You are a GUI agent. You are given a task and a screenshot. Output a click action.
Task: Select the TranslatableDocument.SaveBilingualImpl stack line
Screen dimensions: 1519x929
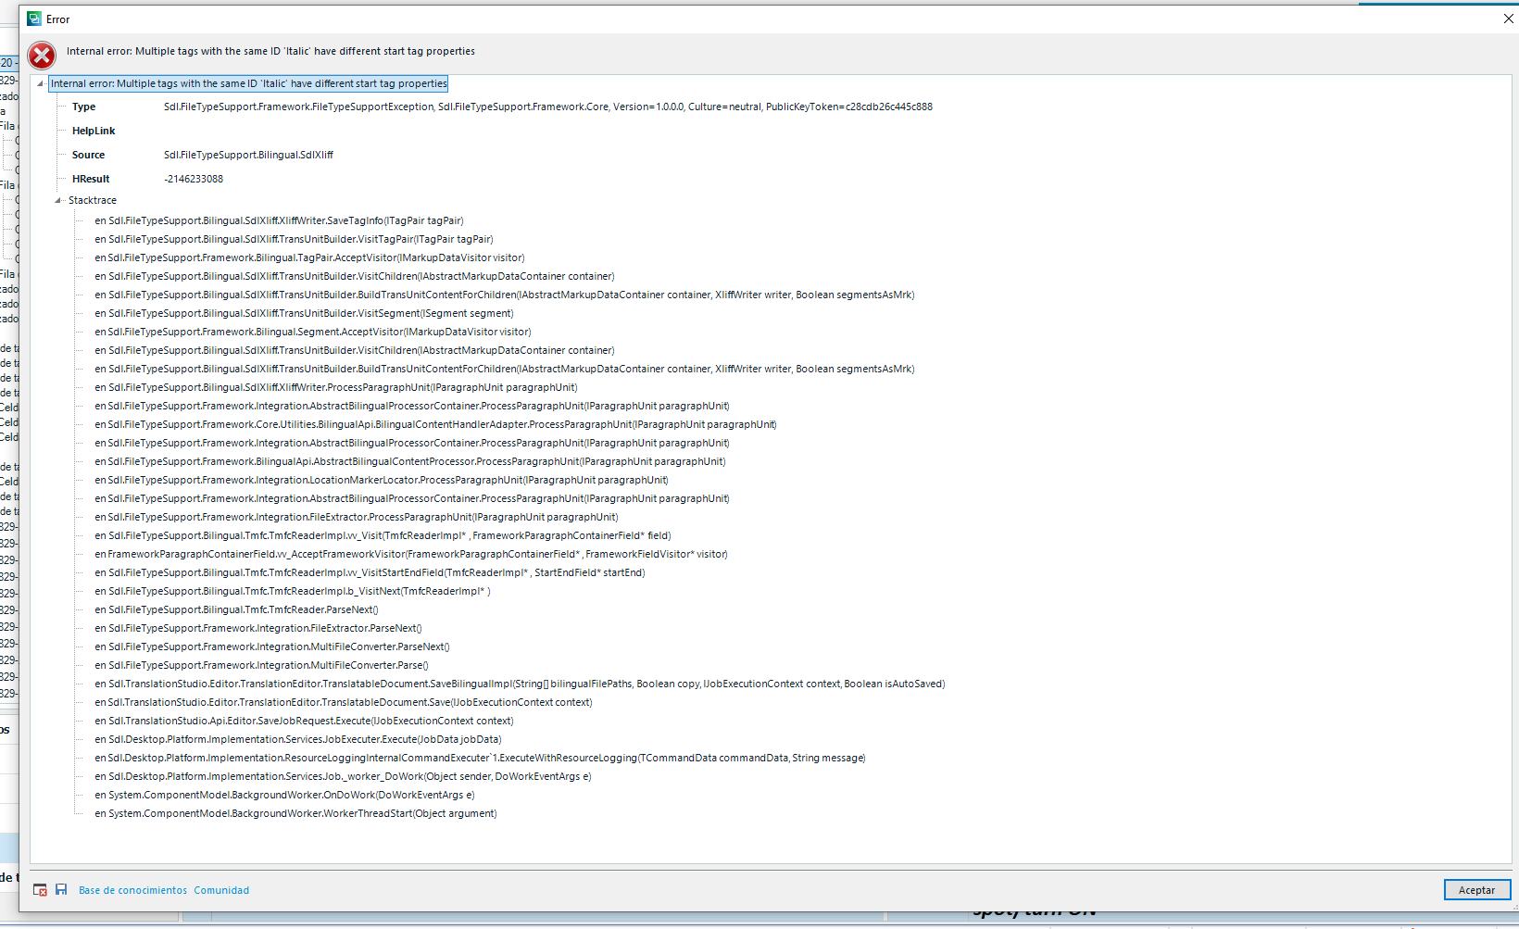click(520, 684)
